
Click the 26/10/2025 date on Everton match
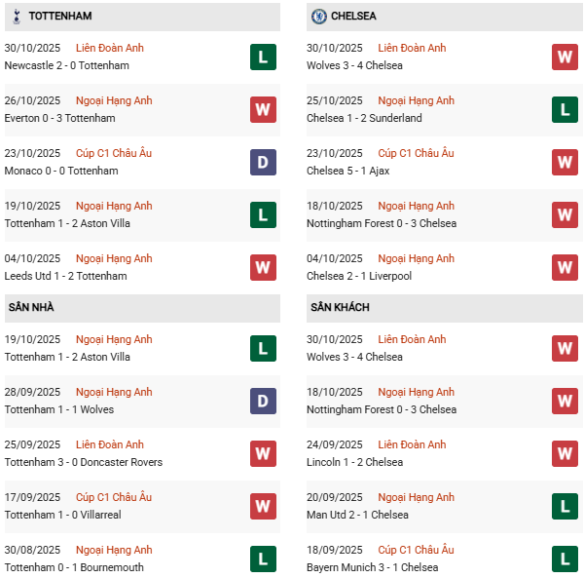32,100
